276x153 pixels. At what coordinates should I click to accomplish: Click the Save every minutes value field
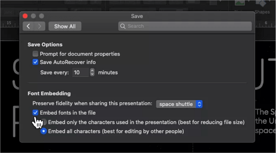(x=80, y=73)
